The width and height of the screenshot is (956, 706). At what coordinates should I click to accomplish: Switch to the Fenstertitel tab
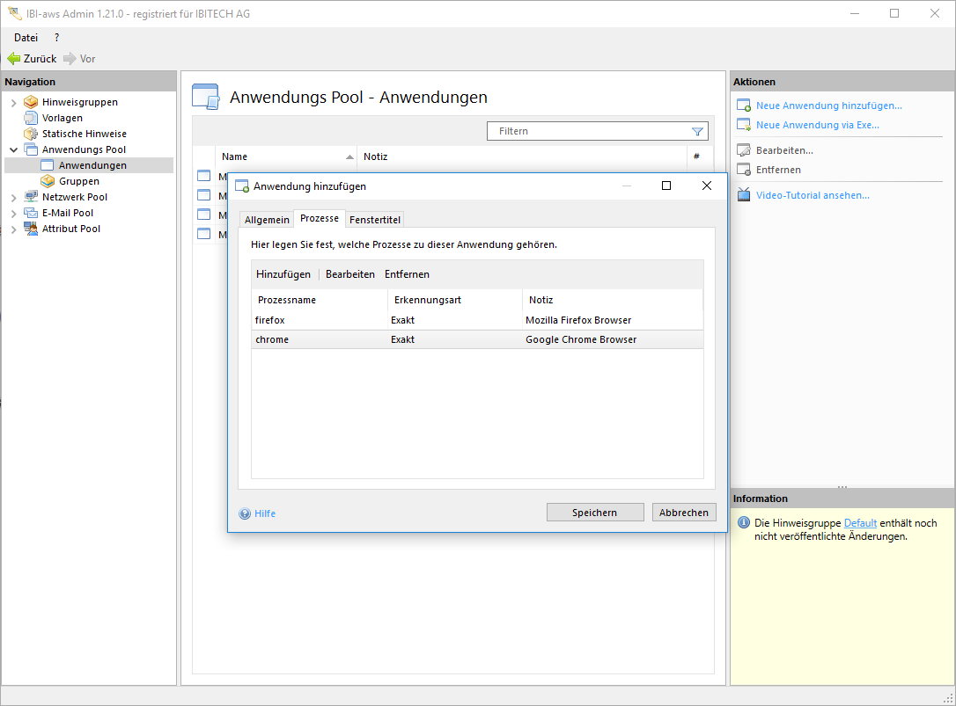tap(374, 220)
